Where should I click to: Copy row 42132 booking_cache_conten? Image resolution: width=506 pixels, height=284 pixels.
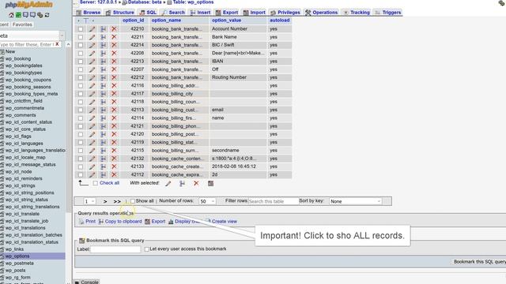pos(104,159)
